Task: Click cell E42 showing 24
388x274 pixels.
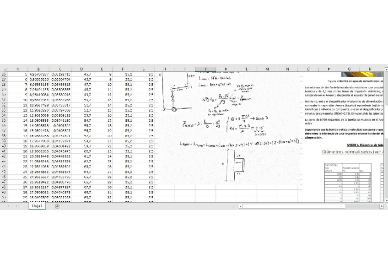Action: (x=102, y=156)
